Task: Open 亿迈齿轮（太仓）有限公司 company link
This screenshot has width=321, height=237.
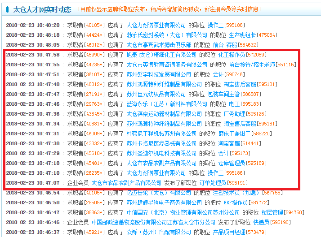Action: coord(159,193)
